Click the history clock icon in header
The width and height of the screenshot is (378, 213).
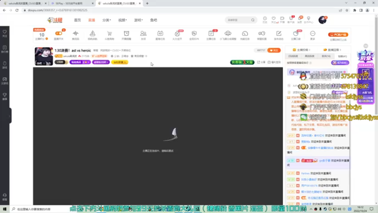[x=265, y=18]
